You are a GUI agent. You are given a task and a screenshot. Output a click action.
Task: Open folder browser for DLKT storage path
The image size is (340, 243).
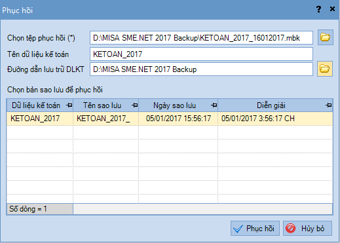pyautogui.click(x=325, y=69)
